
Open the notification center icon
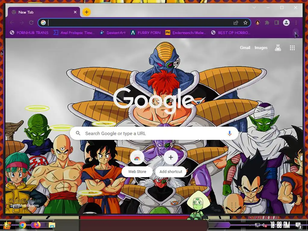pyautogui.click(x=298, y=225)
